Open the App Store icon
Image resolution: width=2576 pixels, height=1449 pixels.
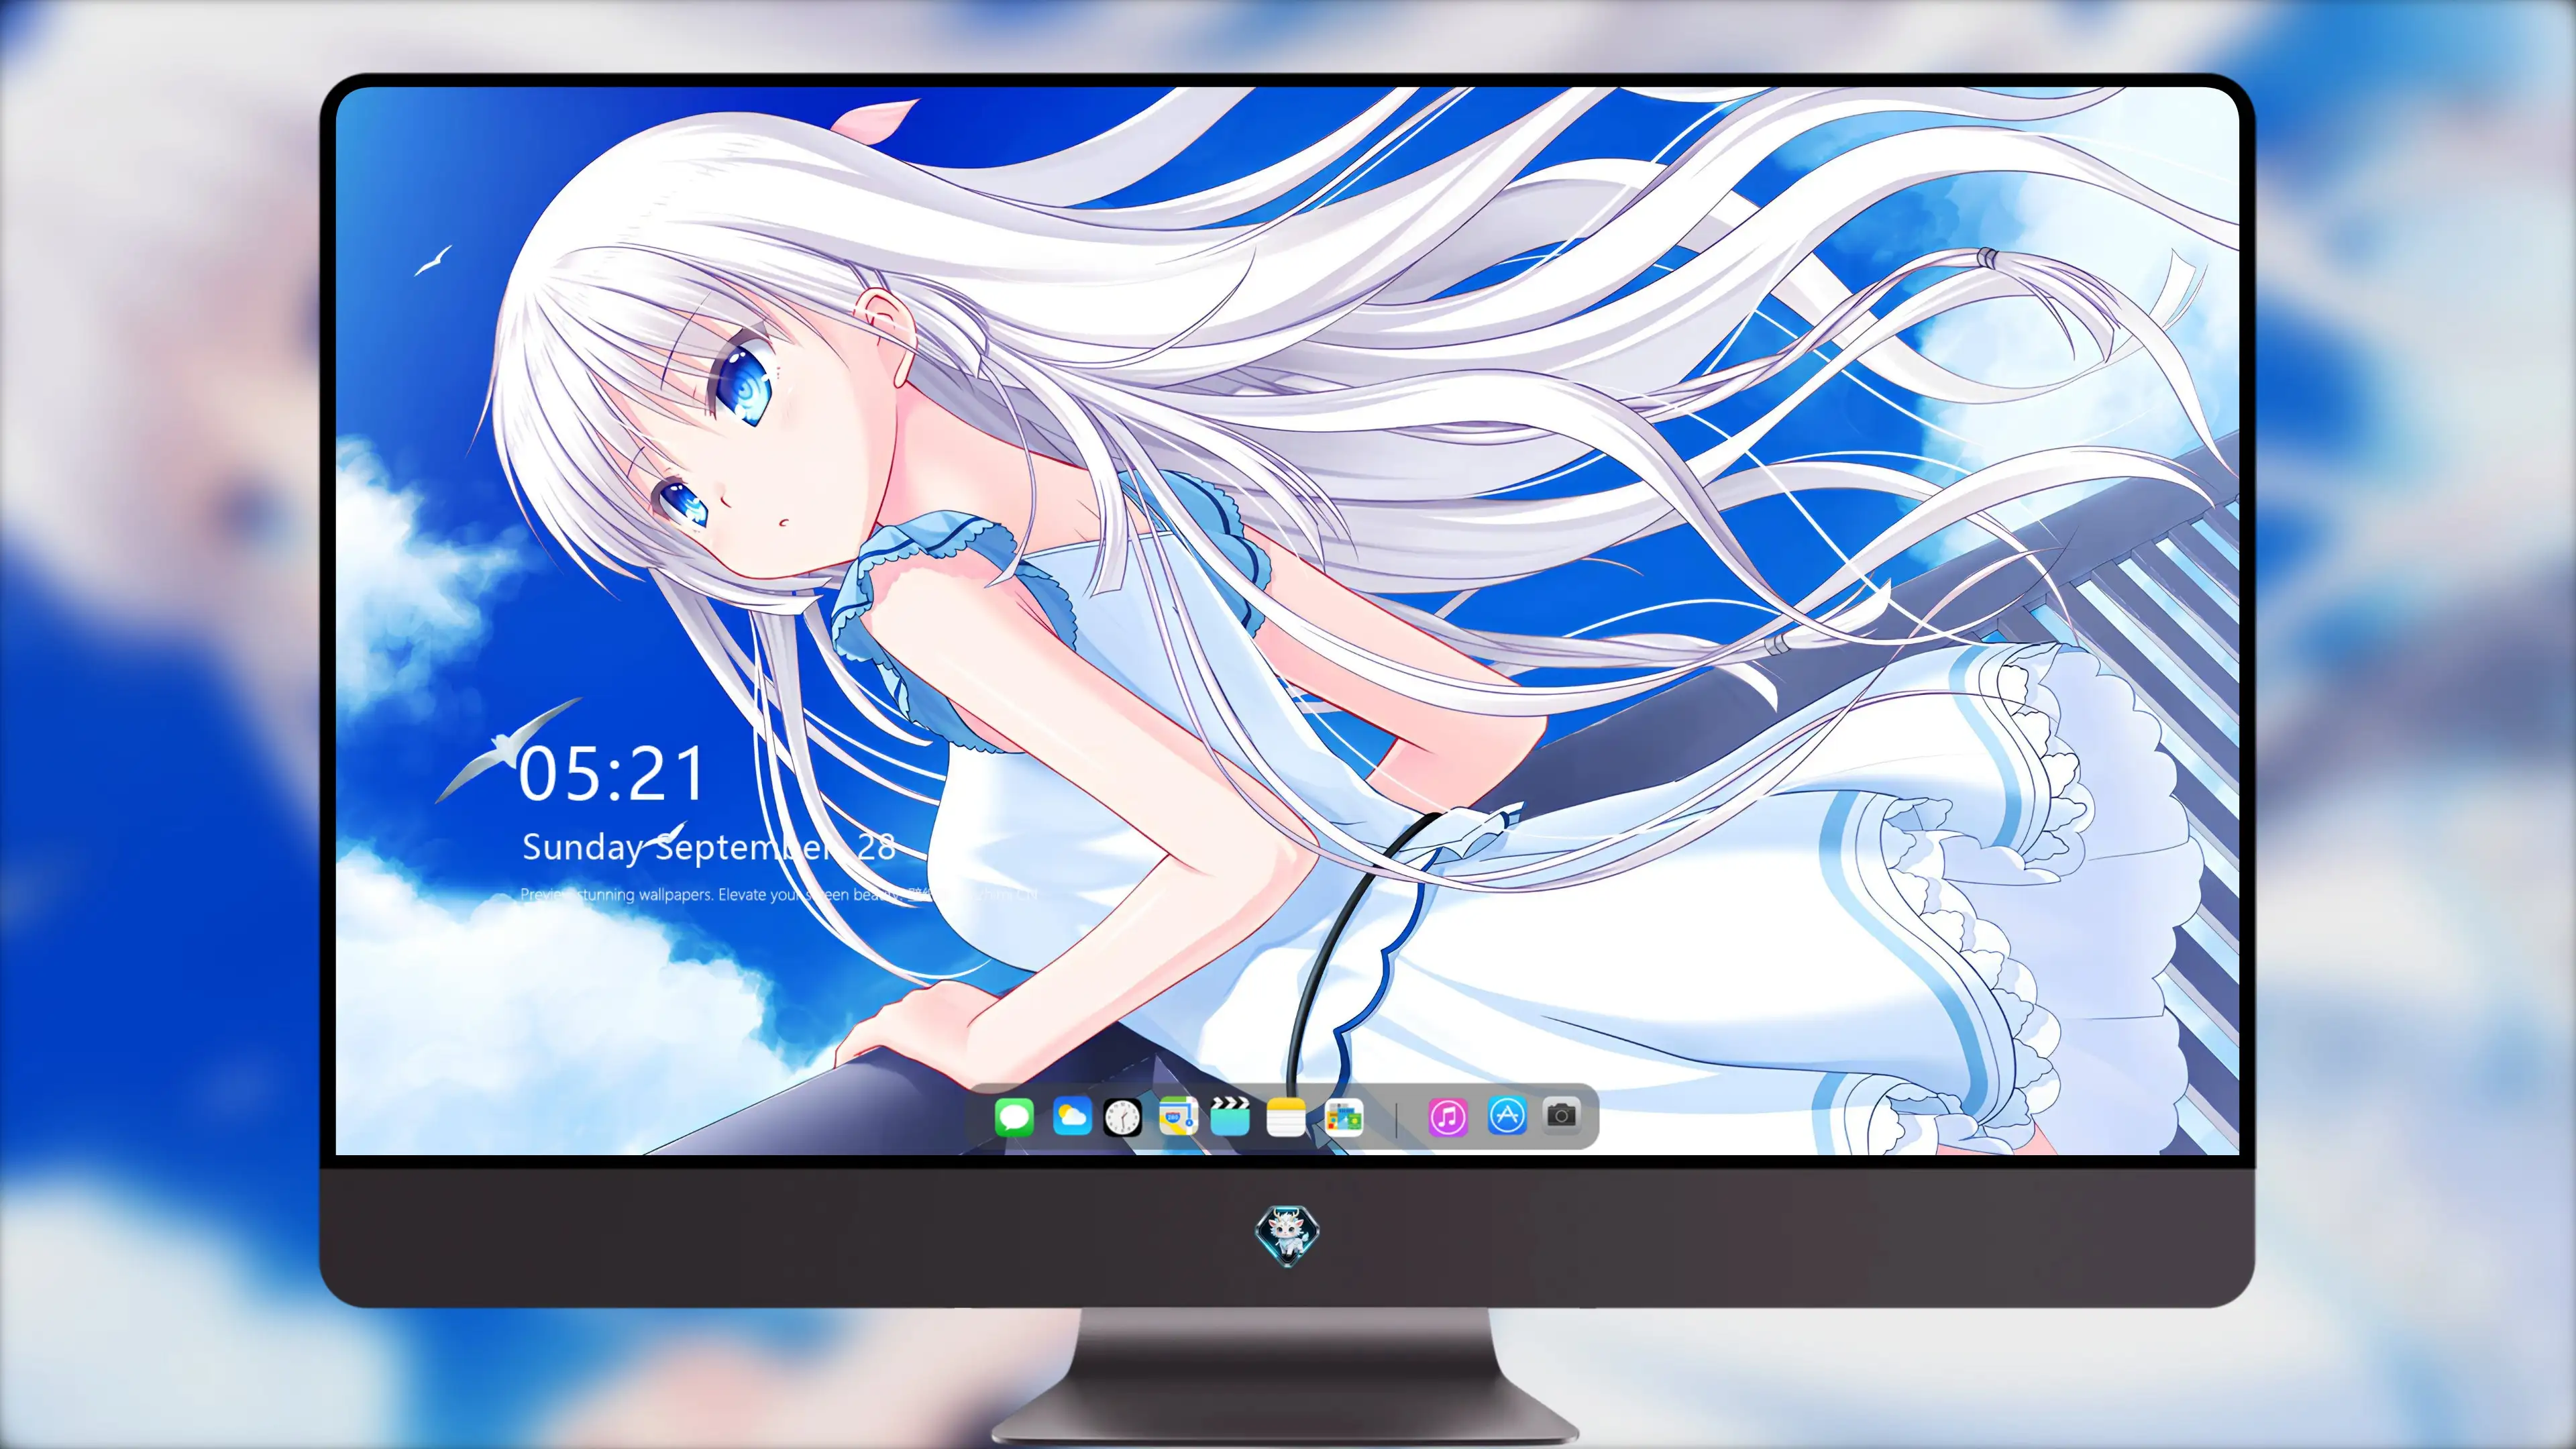tap(1507, 1115)
